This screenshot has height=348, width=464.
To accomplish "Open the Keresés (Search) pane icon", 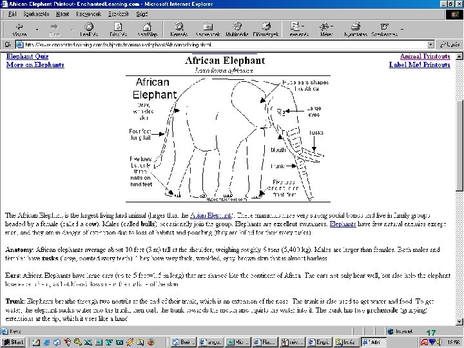I will (179, 29).
